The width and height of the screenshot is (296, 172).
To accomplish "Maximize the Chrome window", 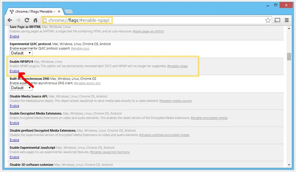I will pyautogui.click(x=276, y=5).
